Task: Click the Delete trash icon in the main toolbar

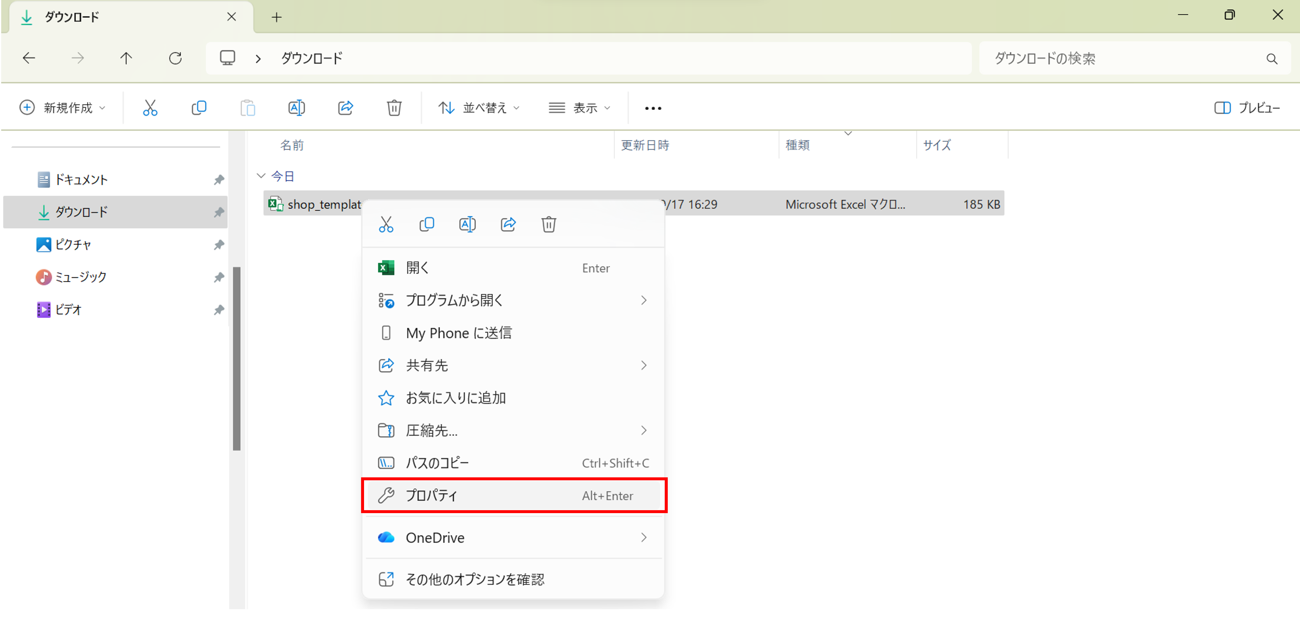Action: 394,108
